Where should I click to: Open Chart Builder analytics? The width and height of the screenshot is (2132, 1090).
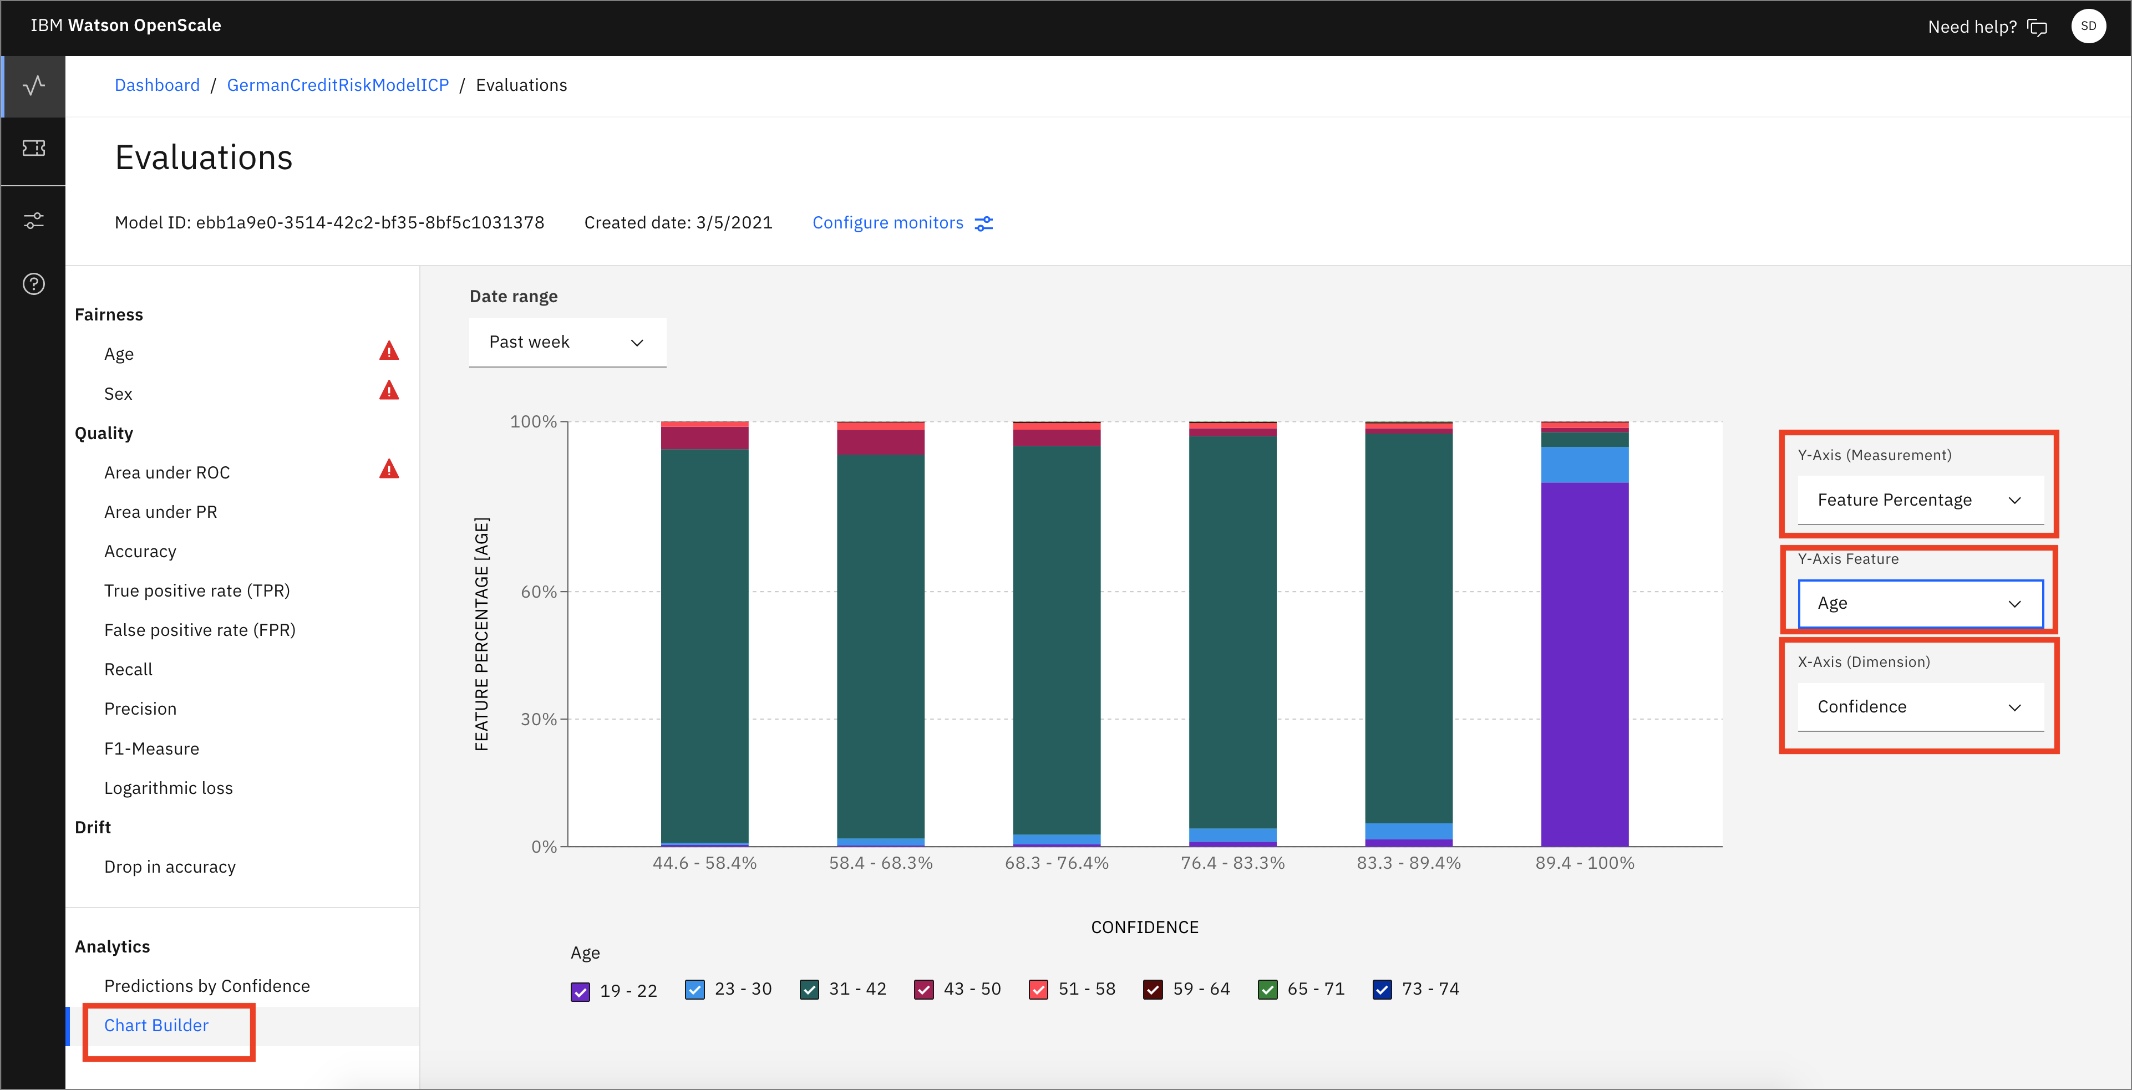tap(156, 1026)
